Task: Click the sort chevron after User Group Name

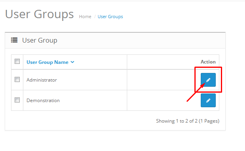Action: tap(72, 62)
